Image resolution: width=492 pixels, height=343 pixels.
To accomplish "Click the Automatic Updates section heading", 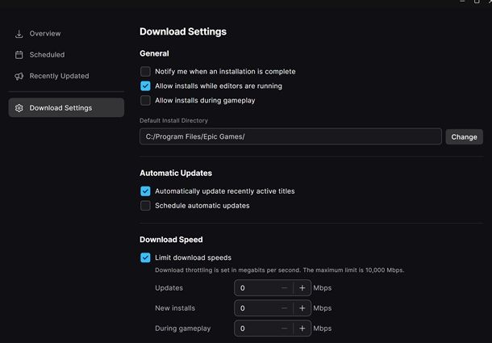I will (x=176, y=173).
